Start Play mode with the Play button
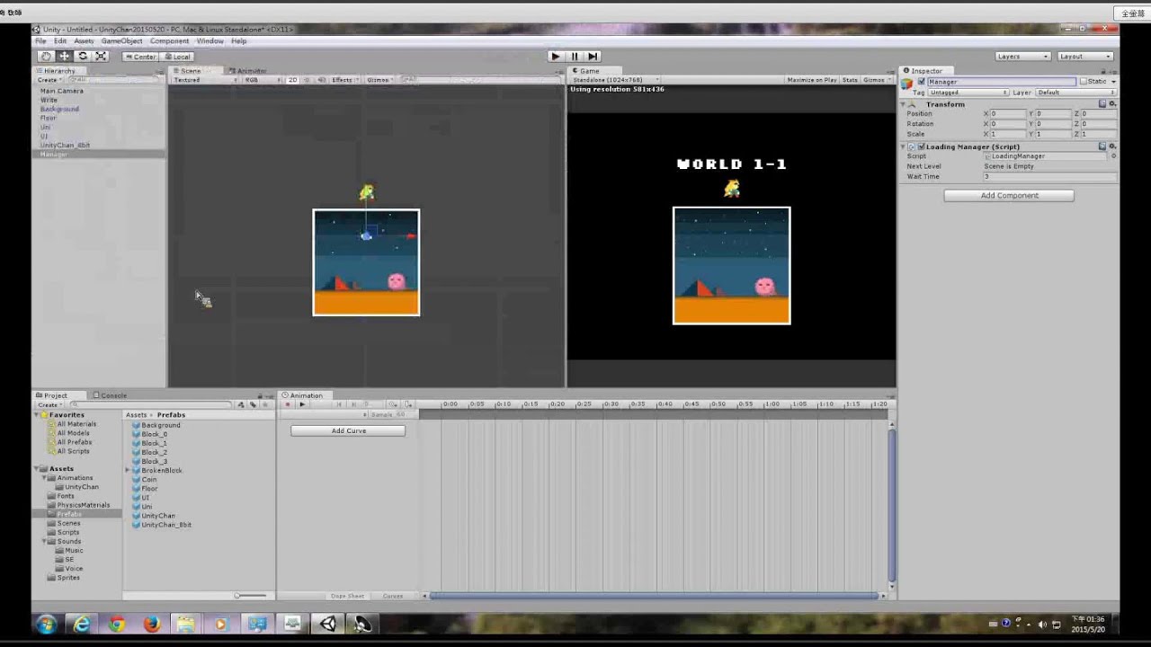Screen dimensions: 1151x647 556,56
